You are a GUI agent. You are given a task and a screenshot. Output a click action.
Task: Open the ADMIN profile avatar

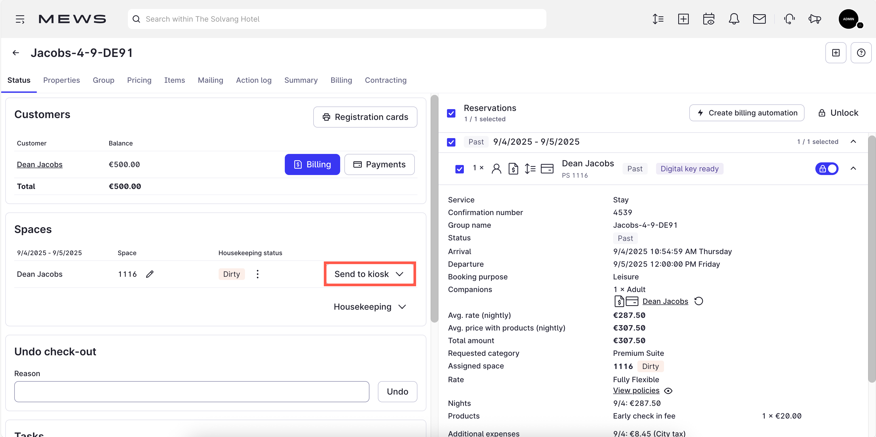coord(849,19)
